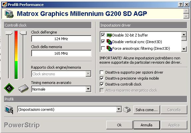
Task: Click Salva come... button
Action: 147,110
